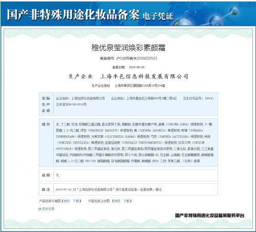Screen dimensions: 256x232
Task: Click the 国产非特殊用途化妆品备案服务平台 footer text
Action: tap(210, 216)
